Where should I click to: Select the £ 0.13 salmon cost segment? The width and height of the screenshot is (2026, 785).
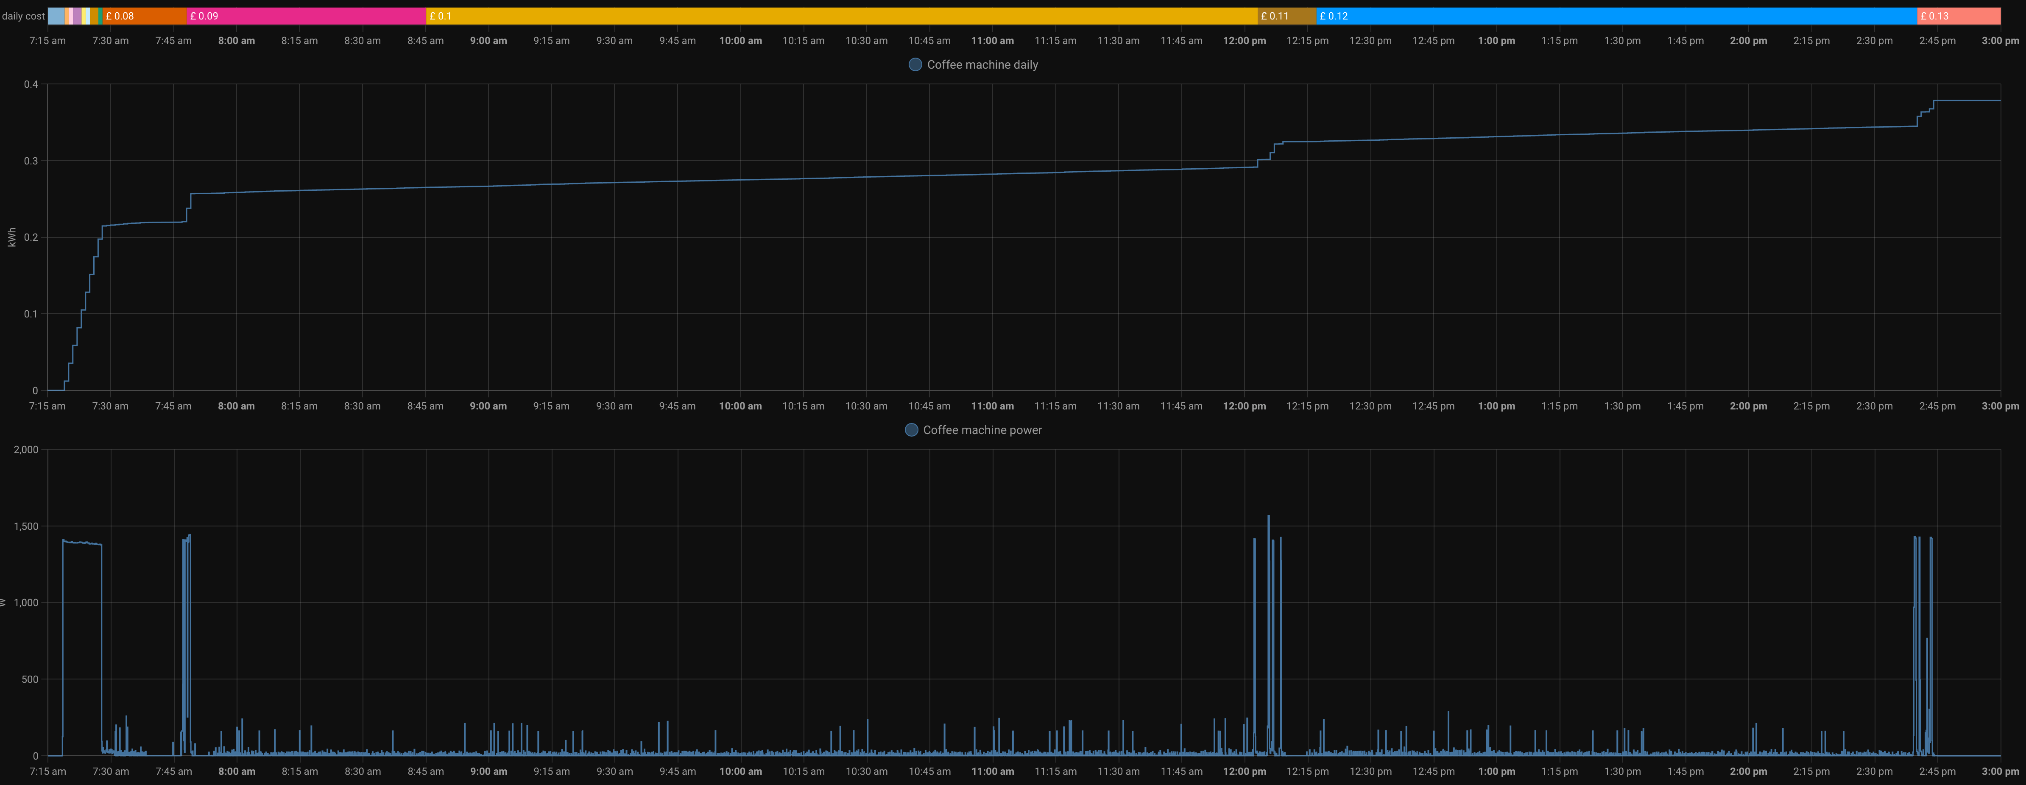1958,16
